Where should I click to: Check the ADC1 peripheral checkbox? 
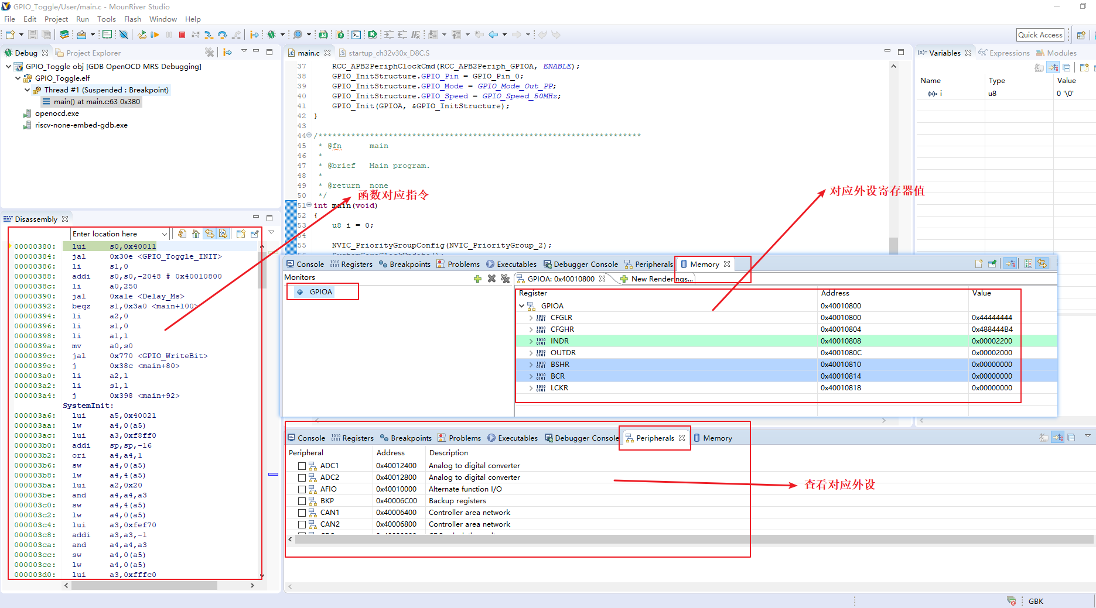pos(302,466)
